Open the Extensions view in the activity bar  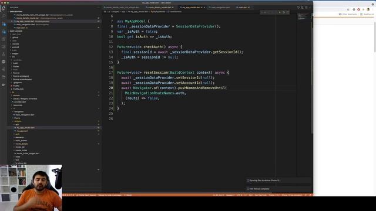[x=4, y=39]
